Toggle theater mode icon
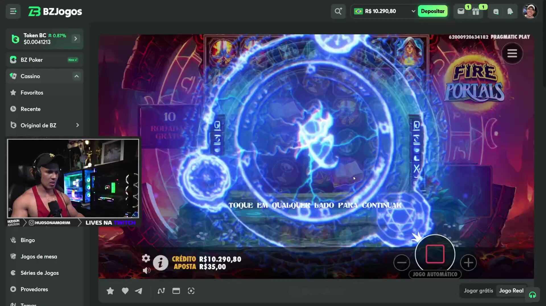 tap(176, 291)
